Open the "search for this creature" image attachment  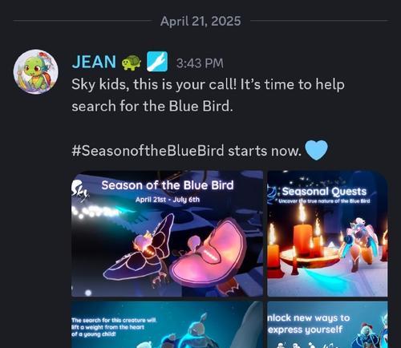pos(168,325)
